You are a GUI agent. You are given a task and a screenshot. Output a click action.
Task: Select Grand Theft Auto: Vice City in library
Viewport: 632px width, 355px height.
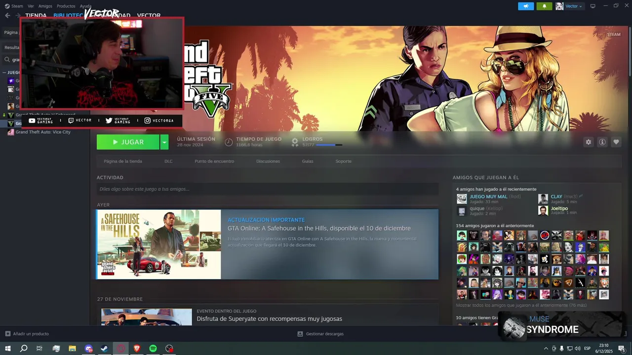[43, 132]
